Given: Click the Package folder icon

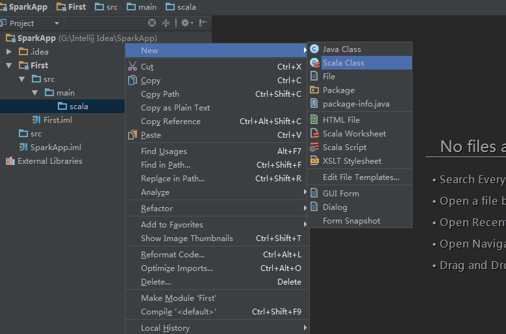Looking at the screenshot, I should [x=314, y=90].
